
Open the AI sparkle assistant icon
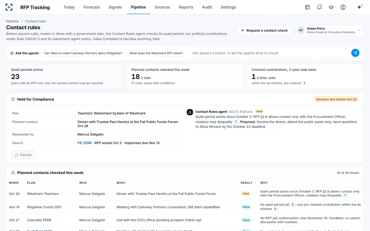pyautogui.click(x=360, y=7)
